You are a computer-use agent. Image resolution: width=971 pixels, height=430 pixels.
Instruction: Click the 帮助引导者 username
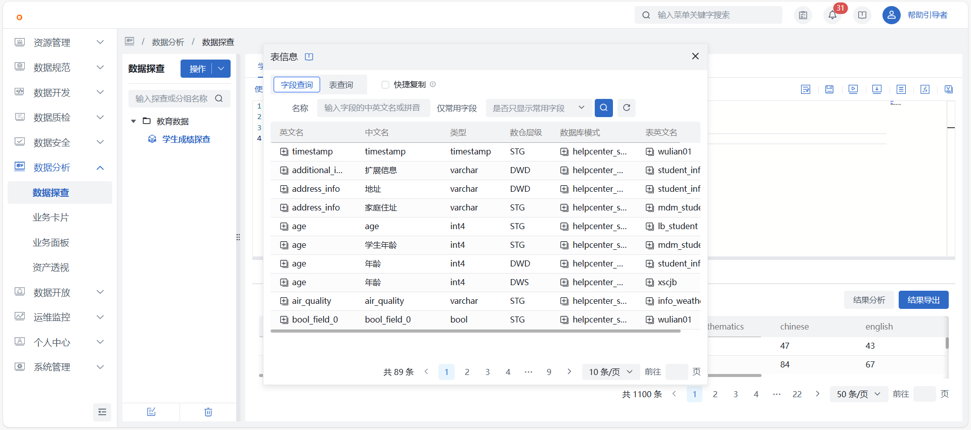pyautogui.click(x=928, y=15)
